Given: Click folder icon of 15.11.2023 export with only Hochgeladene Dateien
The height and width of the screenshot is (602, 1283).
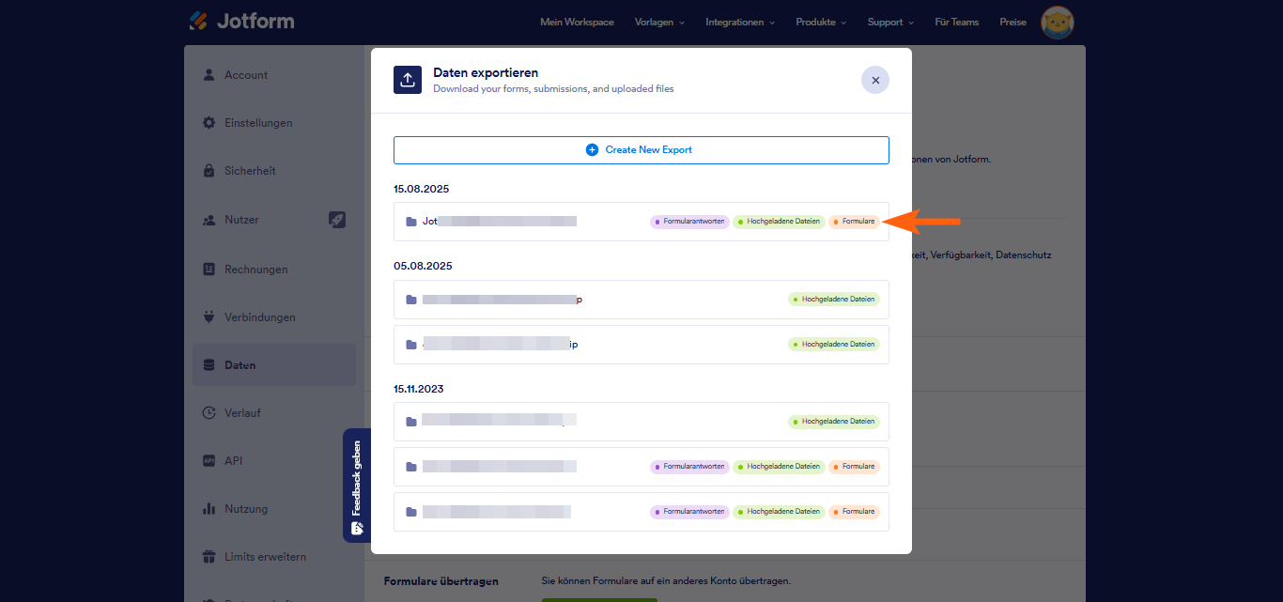Looking at the screenshot, I should click(x=410, y=422).
